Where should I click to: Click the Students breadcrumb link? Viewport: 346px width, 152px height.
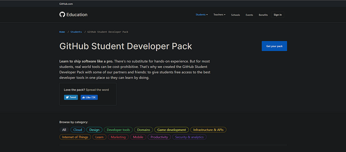pos(76,32)
